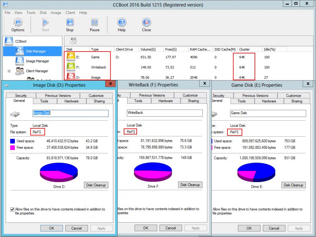Click the WriteBack volume name field
316x237 pixels.
[x=165, y=113]
